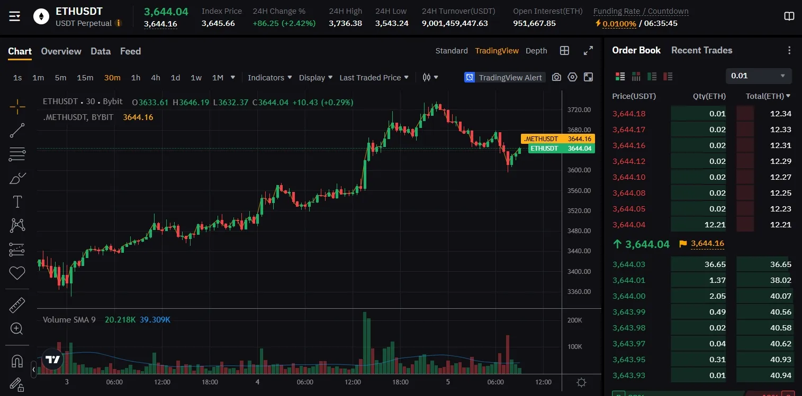Click the orange .METHUSDT price label on the axis

point(558,139)
